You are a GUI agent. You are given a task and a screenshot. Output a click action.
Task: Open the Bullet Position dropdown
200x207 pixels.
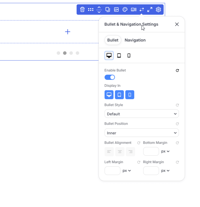tap(141, 133)
